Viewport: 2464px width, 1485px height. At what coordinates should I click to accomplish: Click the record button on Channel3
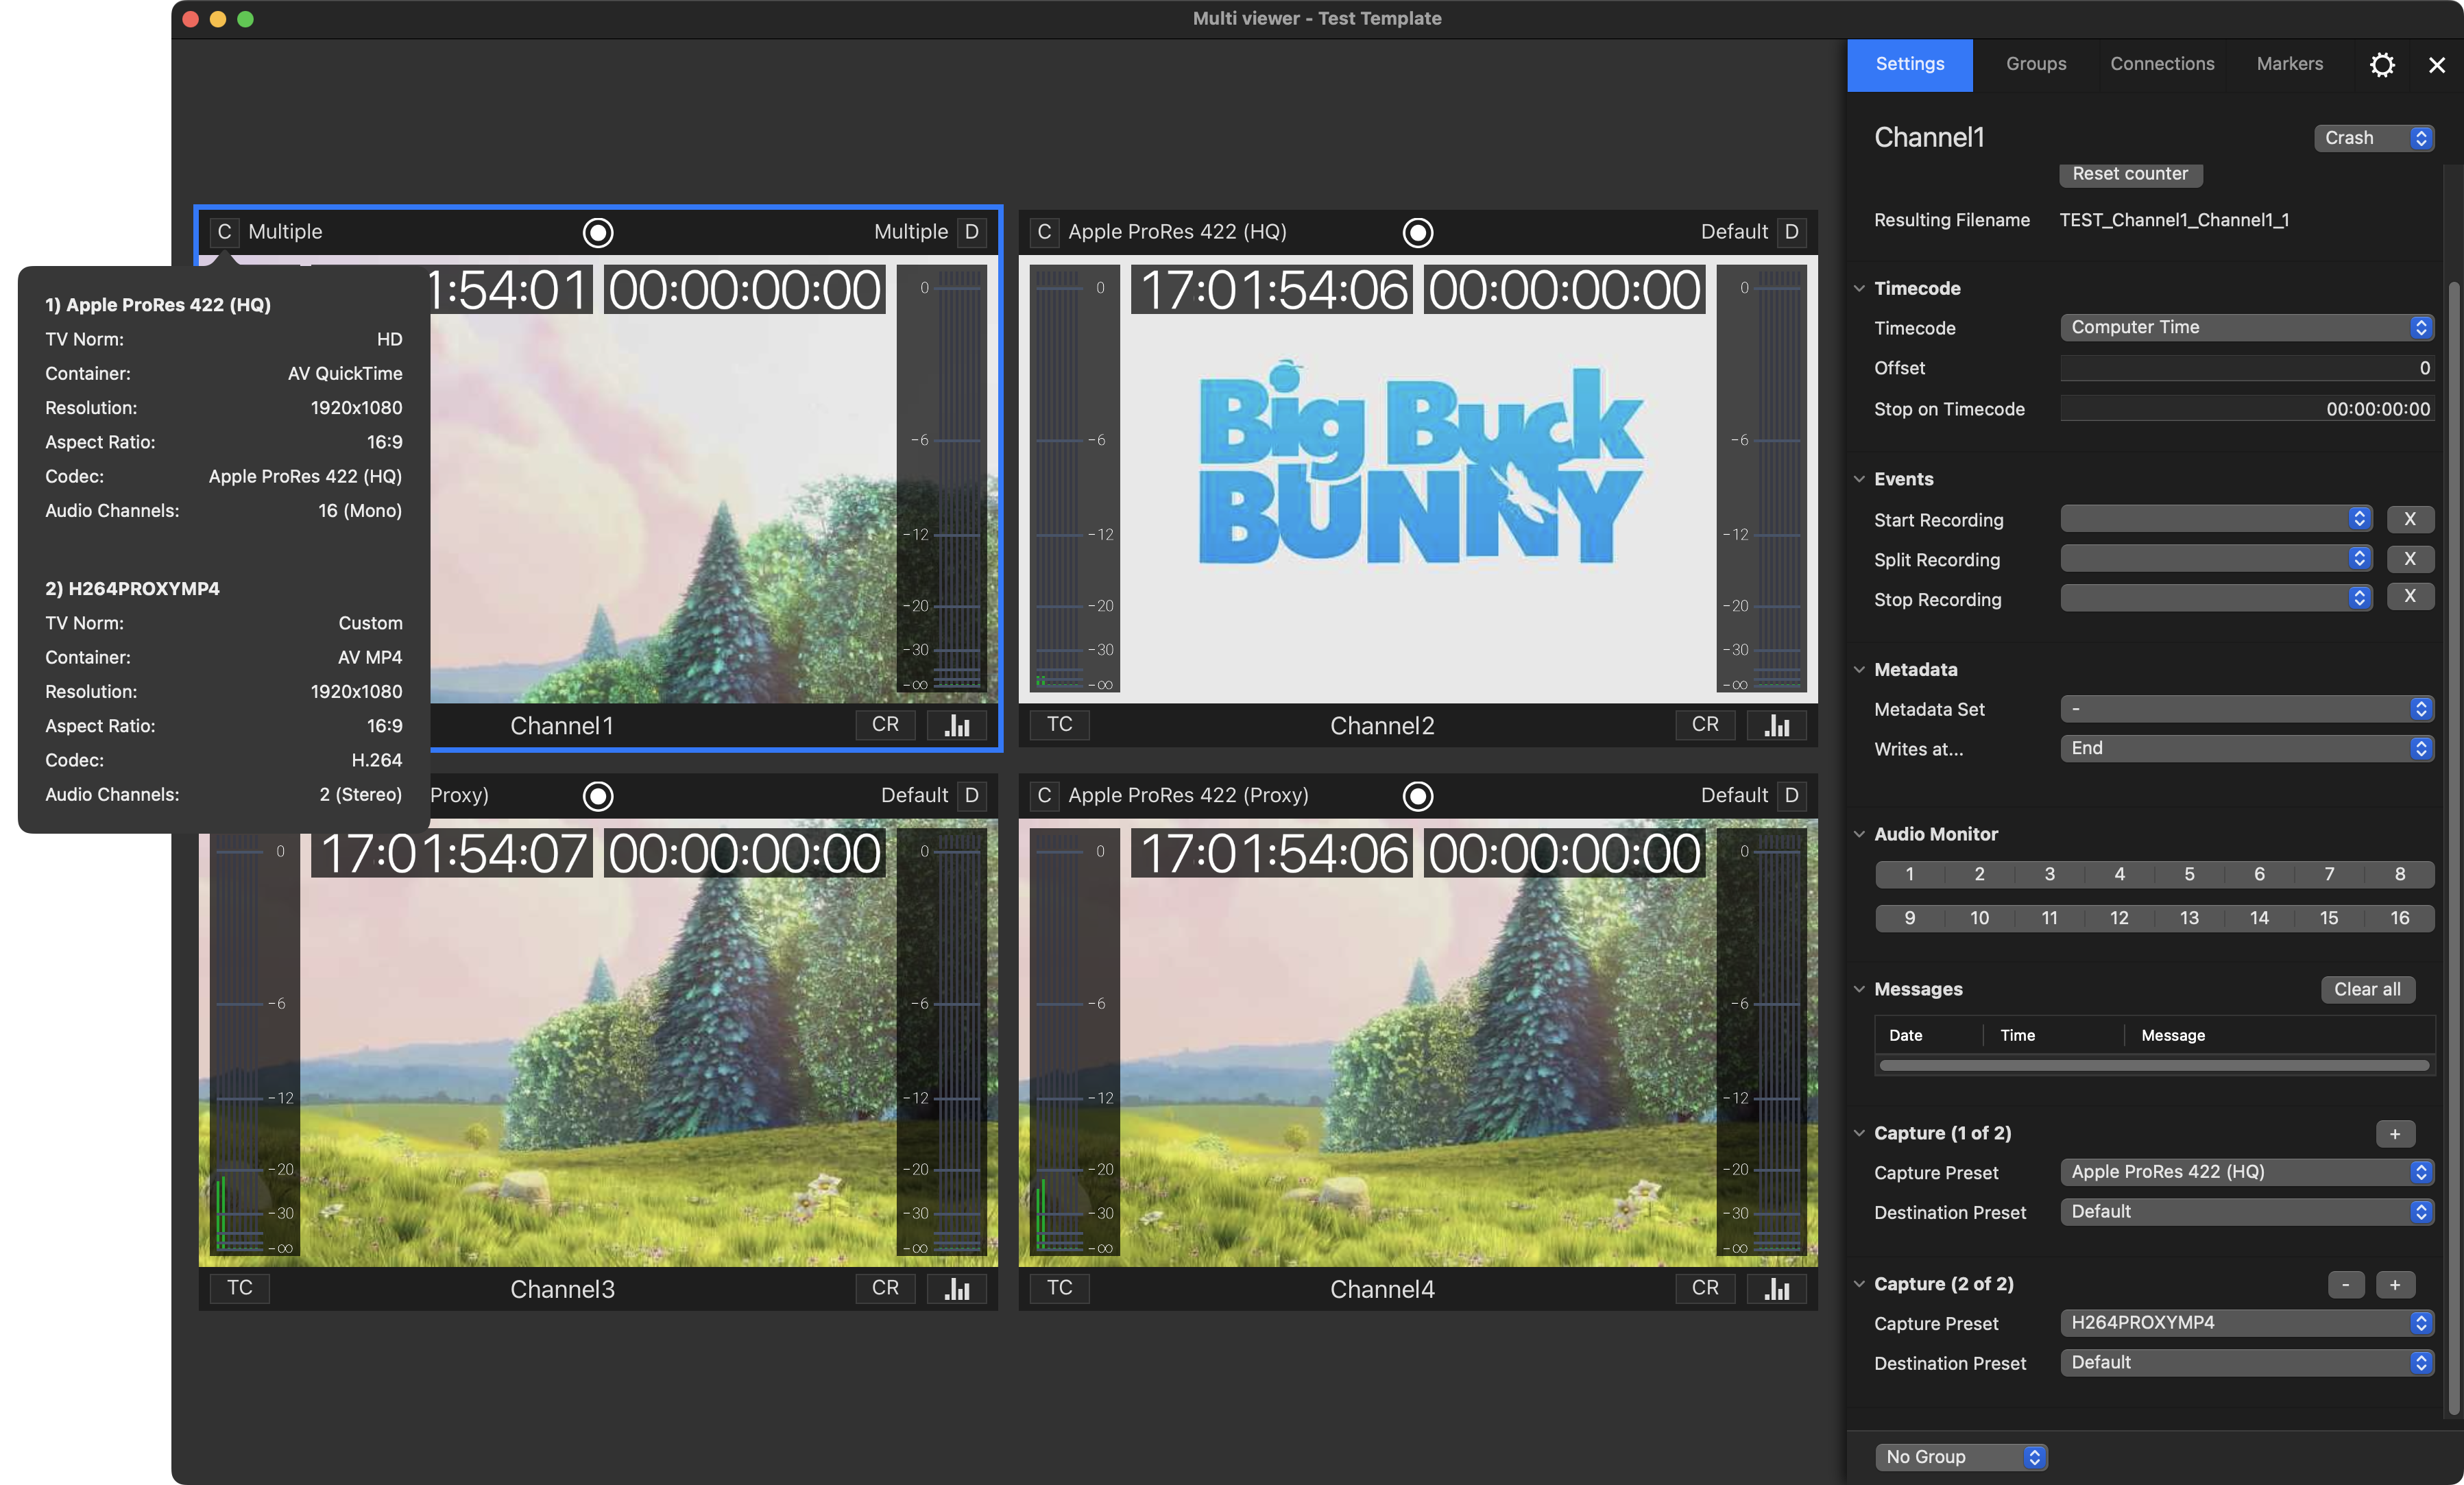[598, 796]
